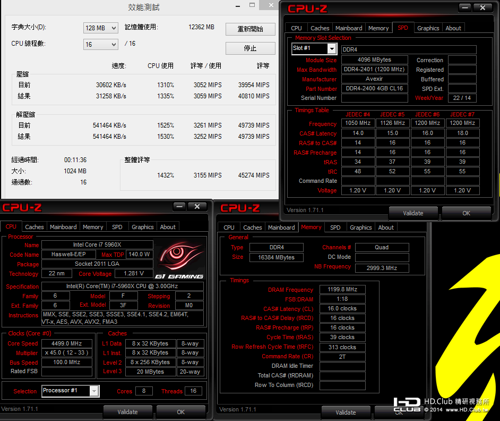The height and width of the screenshot is (421, 500).
Task: Open Graphics tab in SPD CPU-Z window
Action: point(428,28)
